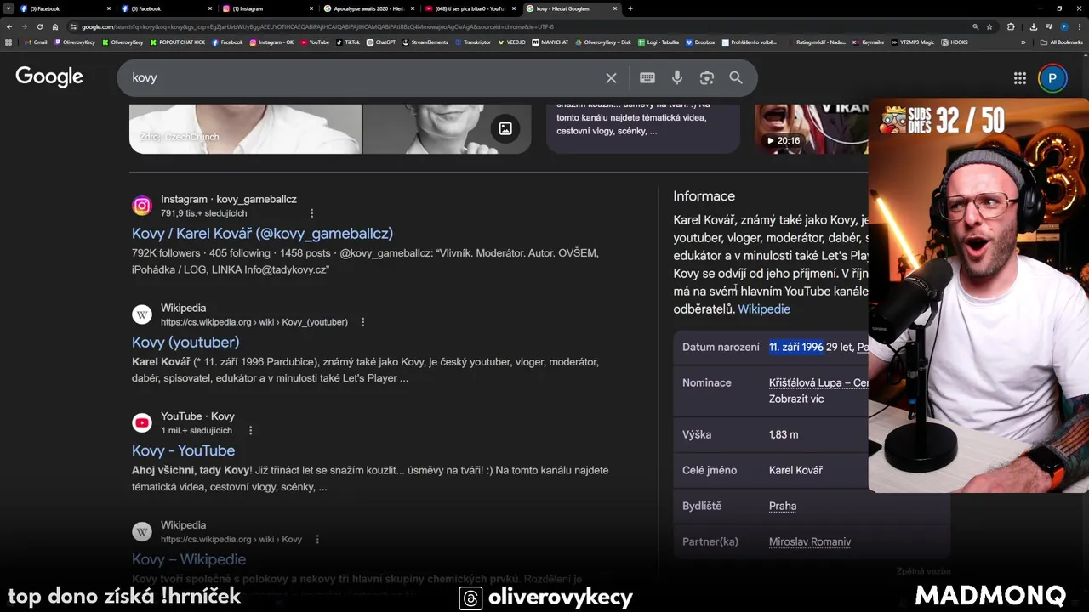Go back with the browser back arrow
The image size is (1089, 612).
[9, 26]
